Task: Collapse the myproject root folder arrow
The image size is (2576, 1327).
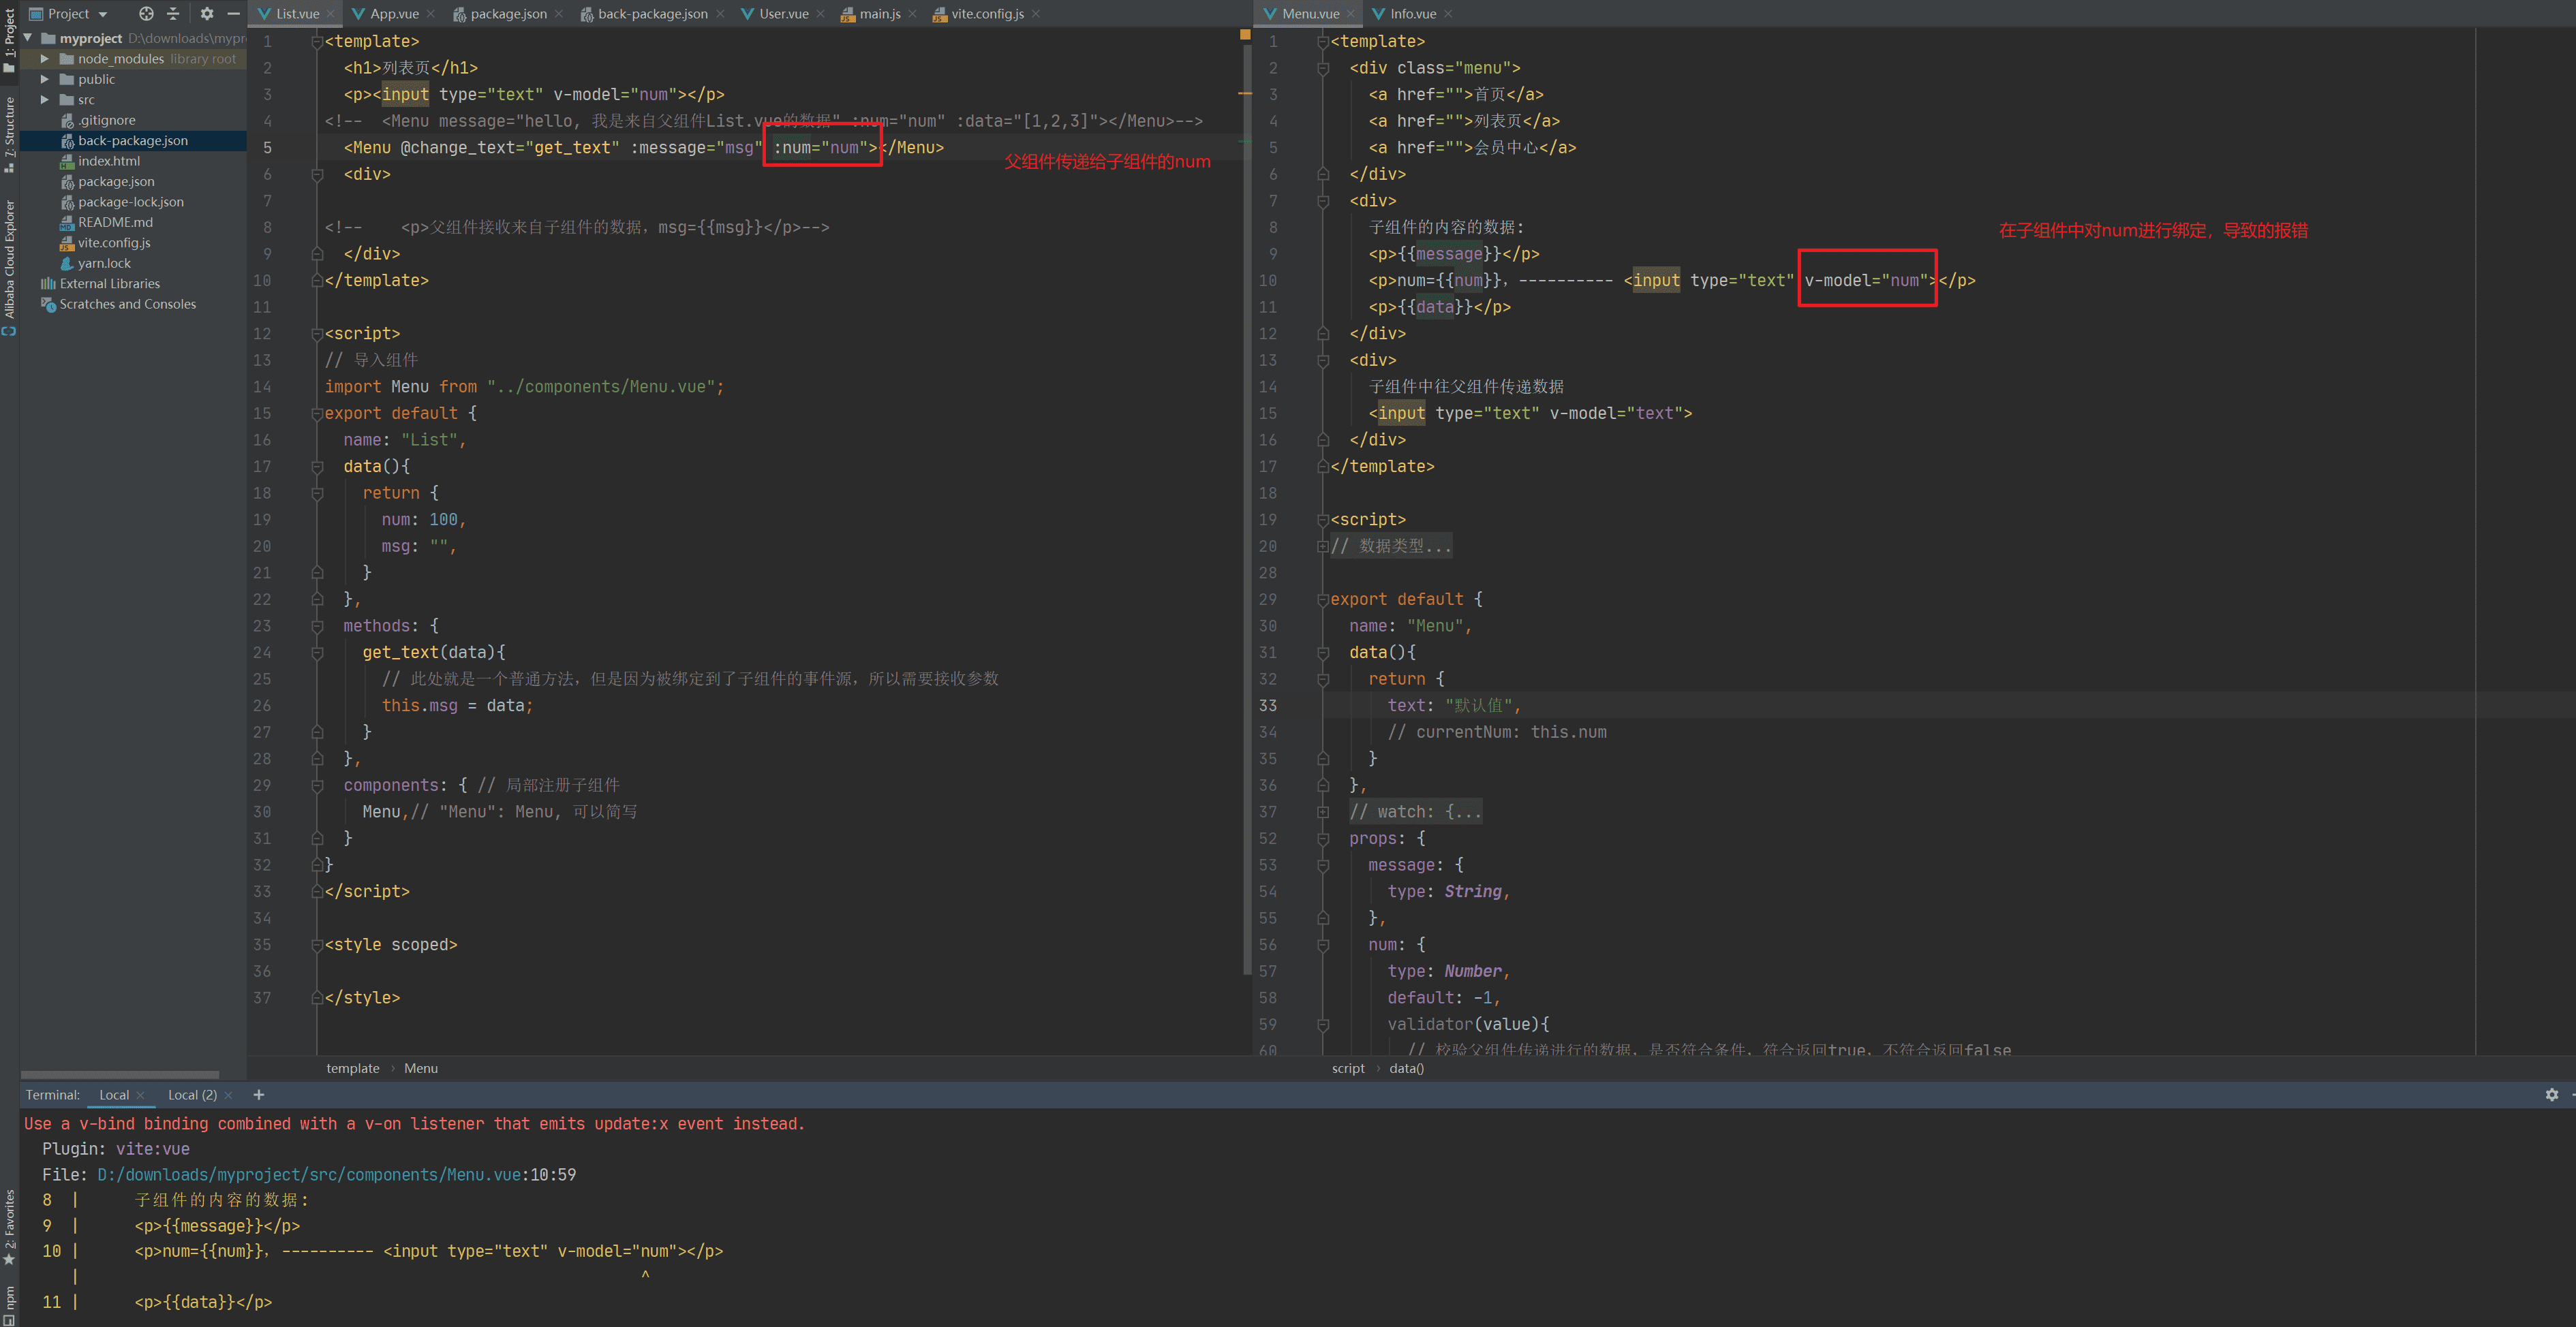Action: [28, 38]
